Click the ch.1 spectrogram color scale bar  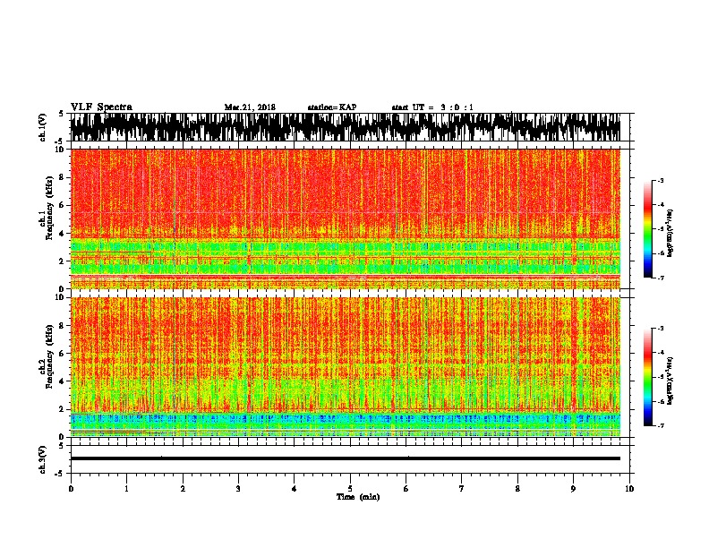point(648,229)
